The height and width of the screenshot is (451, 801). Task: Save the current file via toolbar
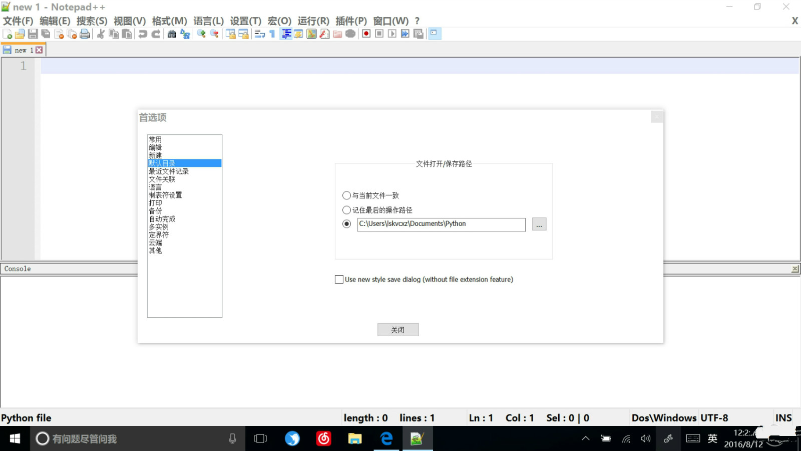[x=33, y=34]
